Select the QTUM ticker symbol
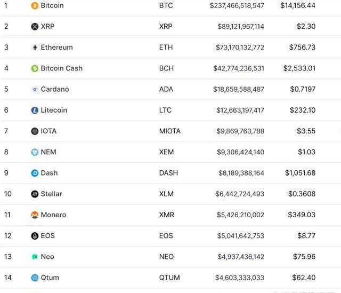 pos(169,278)
